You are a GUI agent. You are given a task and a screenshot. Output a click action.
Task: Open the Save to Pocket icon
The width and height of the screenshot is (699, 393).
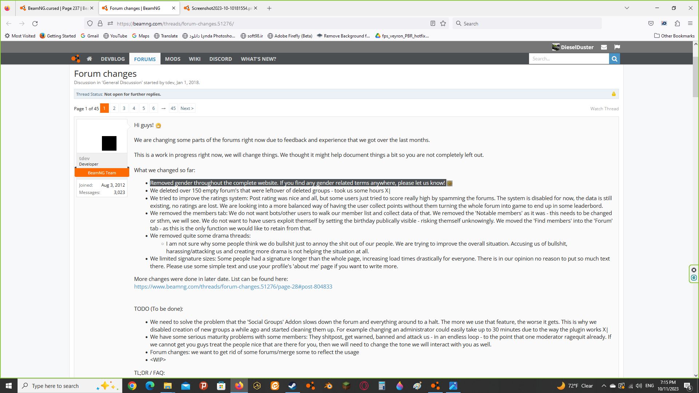[x=651, y=23]
